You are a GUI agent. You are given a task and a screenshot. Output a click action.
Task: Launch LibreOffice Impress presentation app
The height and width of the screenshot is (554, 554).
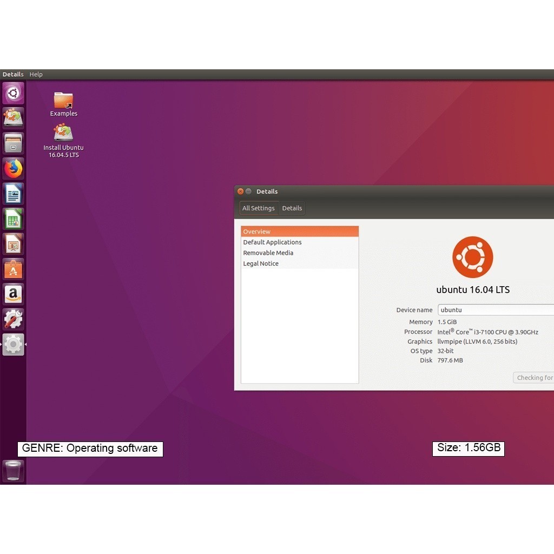click(13, 244)
